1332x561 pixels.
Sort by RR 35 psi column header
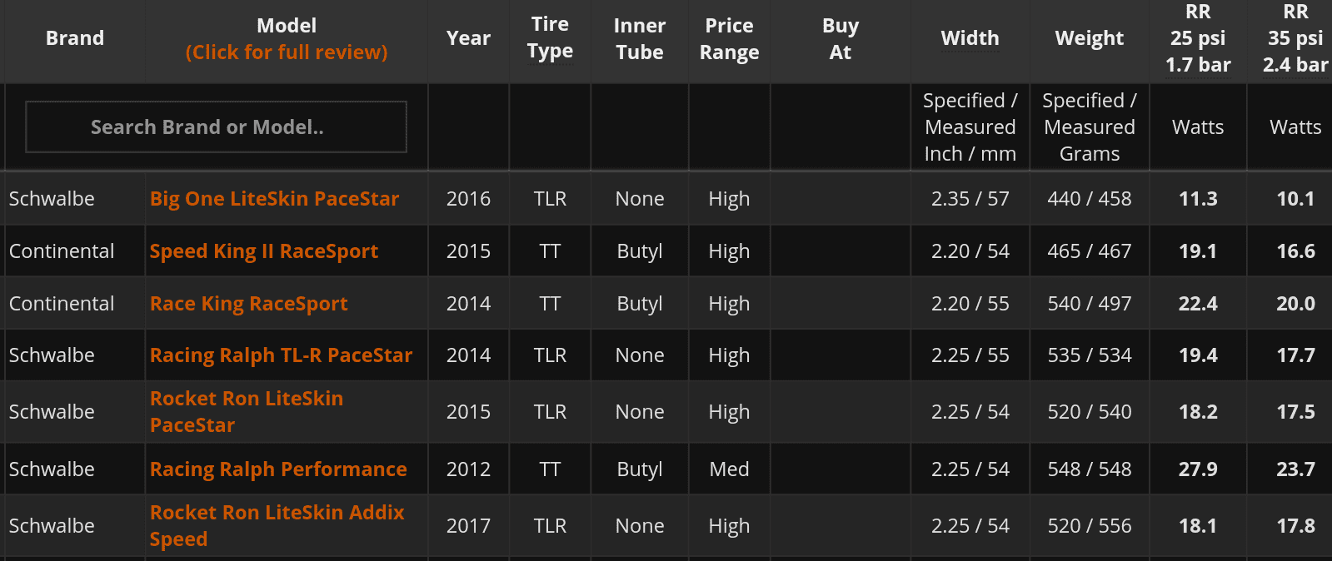point(1295,38)
